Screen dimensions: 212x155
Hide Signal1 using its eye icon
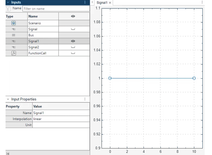73,41
